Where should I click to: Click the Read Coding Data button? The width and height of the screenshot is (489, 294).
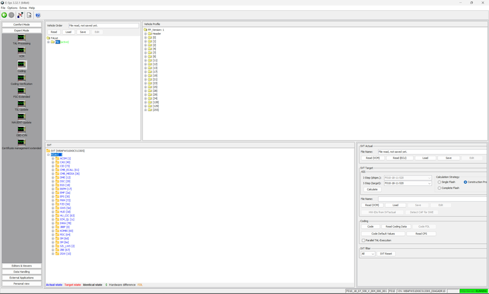[396, 226]
